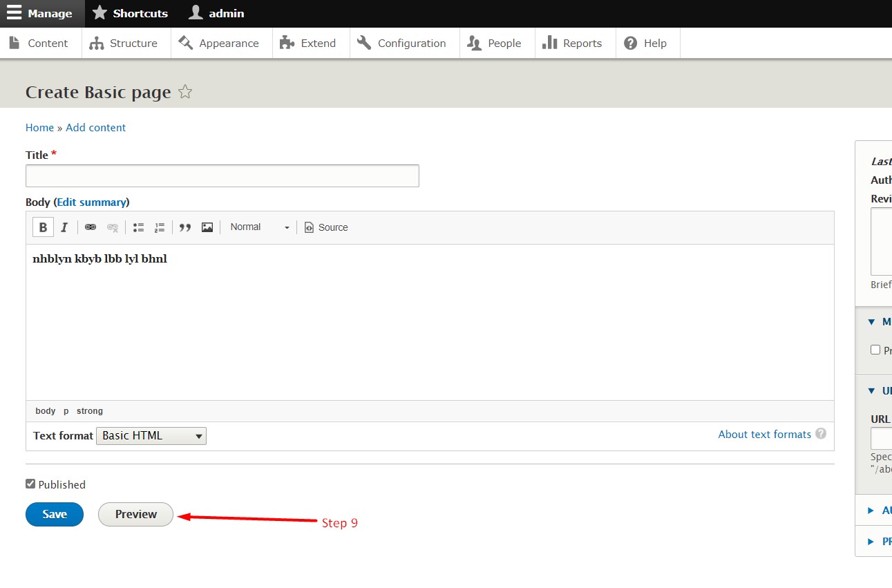Click the Edit summary link

coord(91,202)
